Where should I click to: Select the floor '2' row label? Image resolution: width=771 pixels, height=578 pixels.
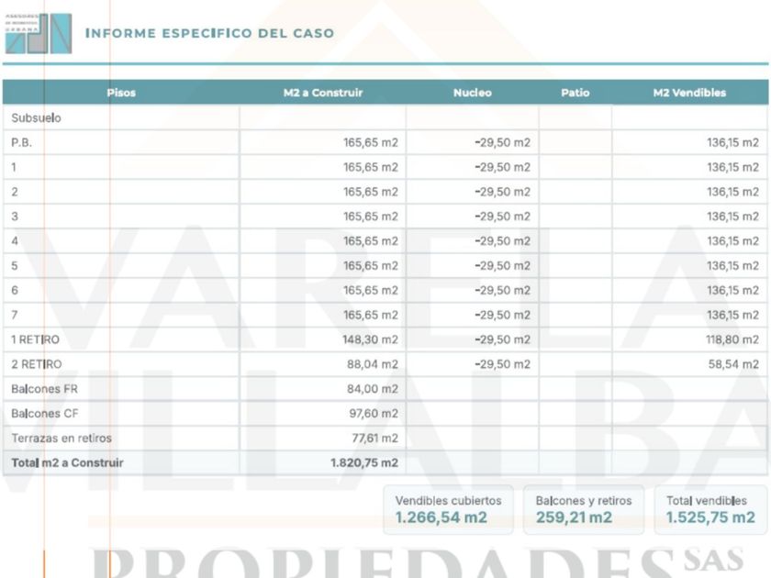(15, 192)
